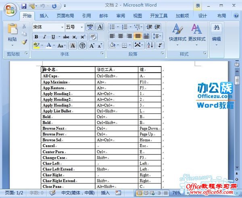
Task: Switch to the 插入 ribbon tab
Action: coord(44,16)
